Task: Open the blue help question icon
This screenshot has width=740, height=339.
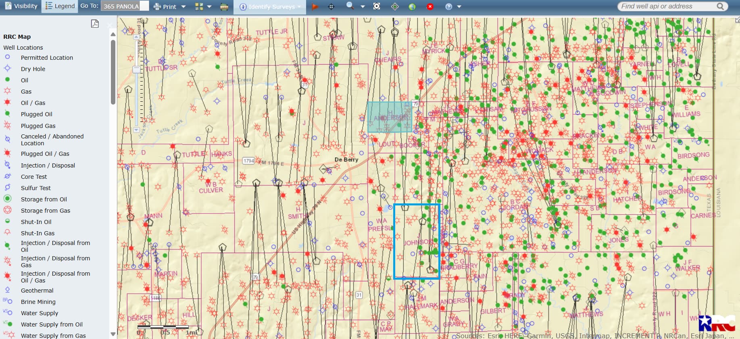Action: [x=448, y=7]
